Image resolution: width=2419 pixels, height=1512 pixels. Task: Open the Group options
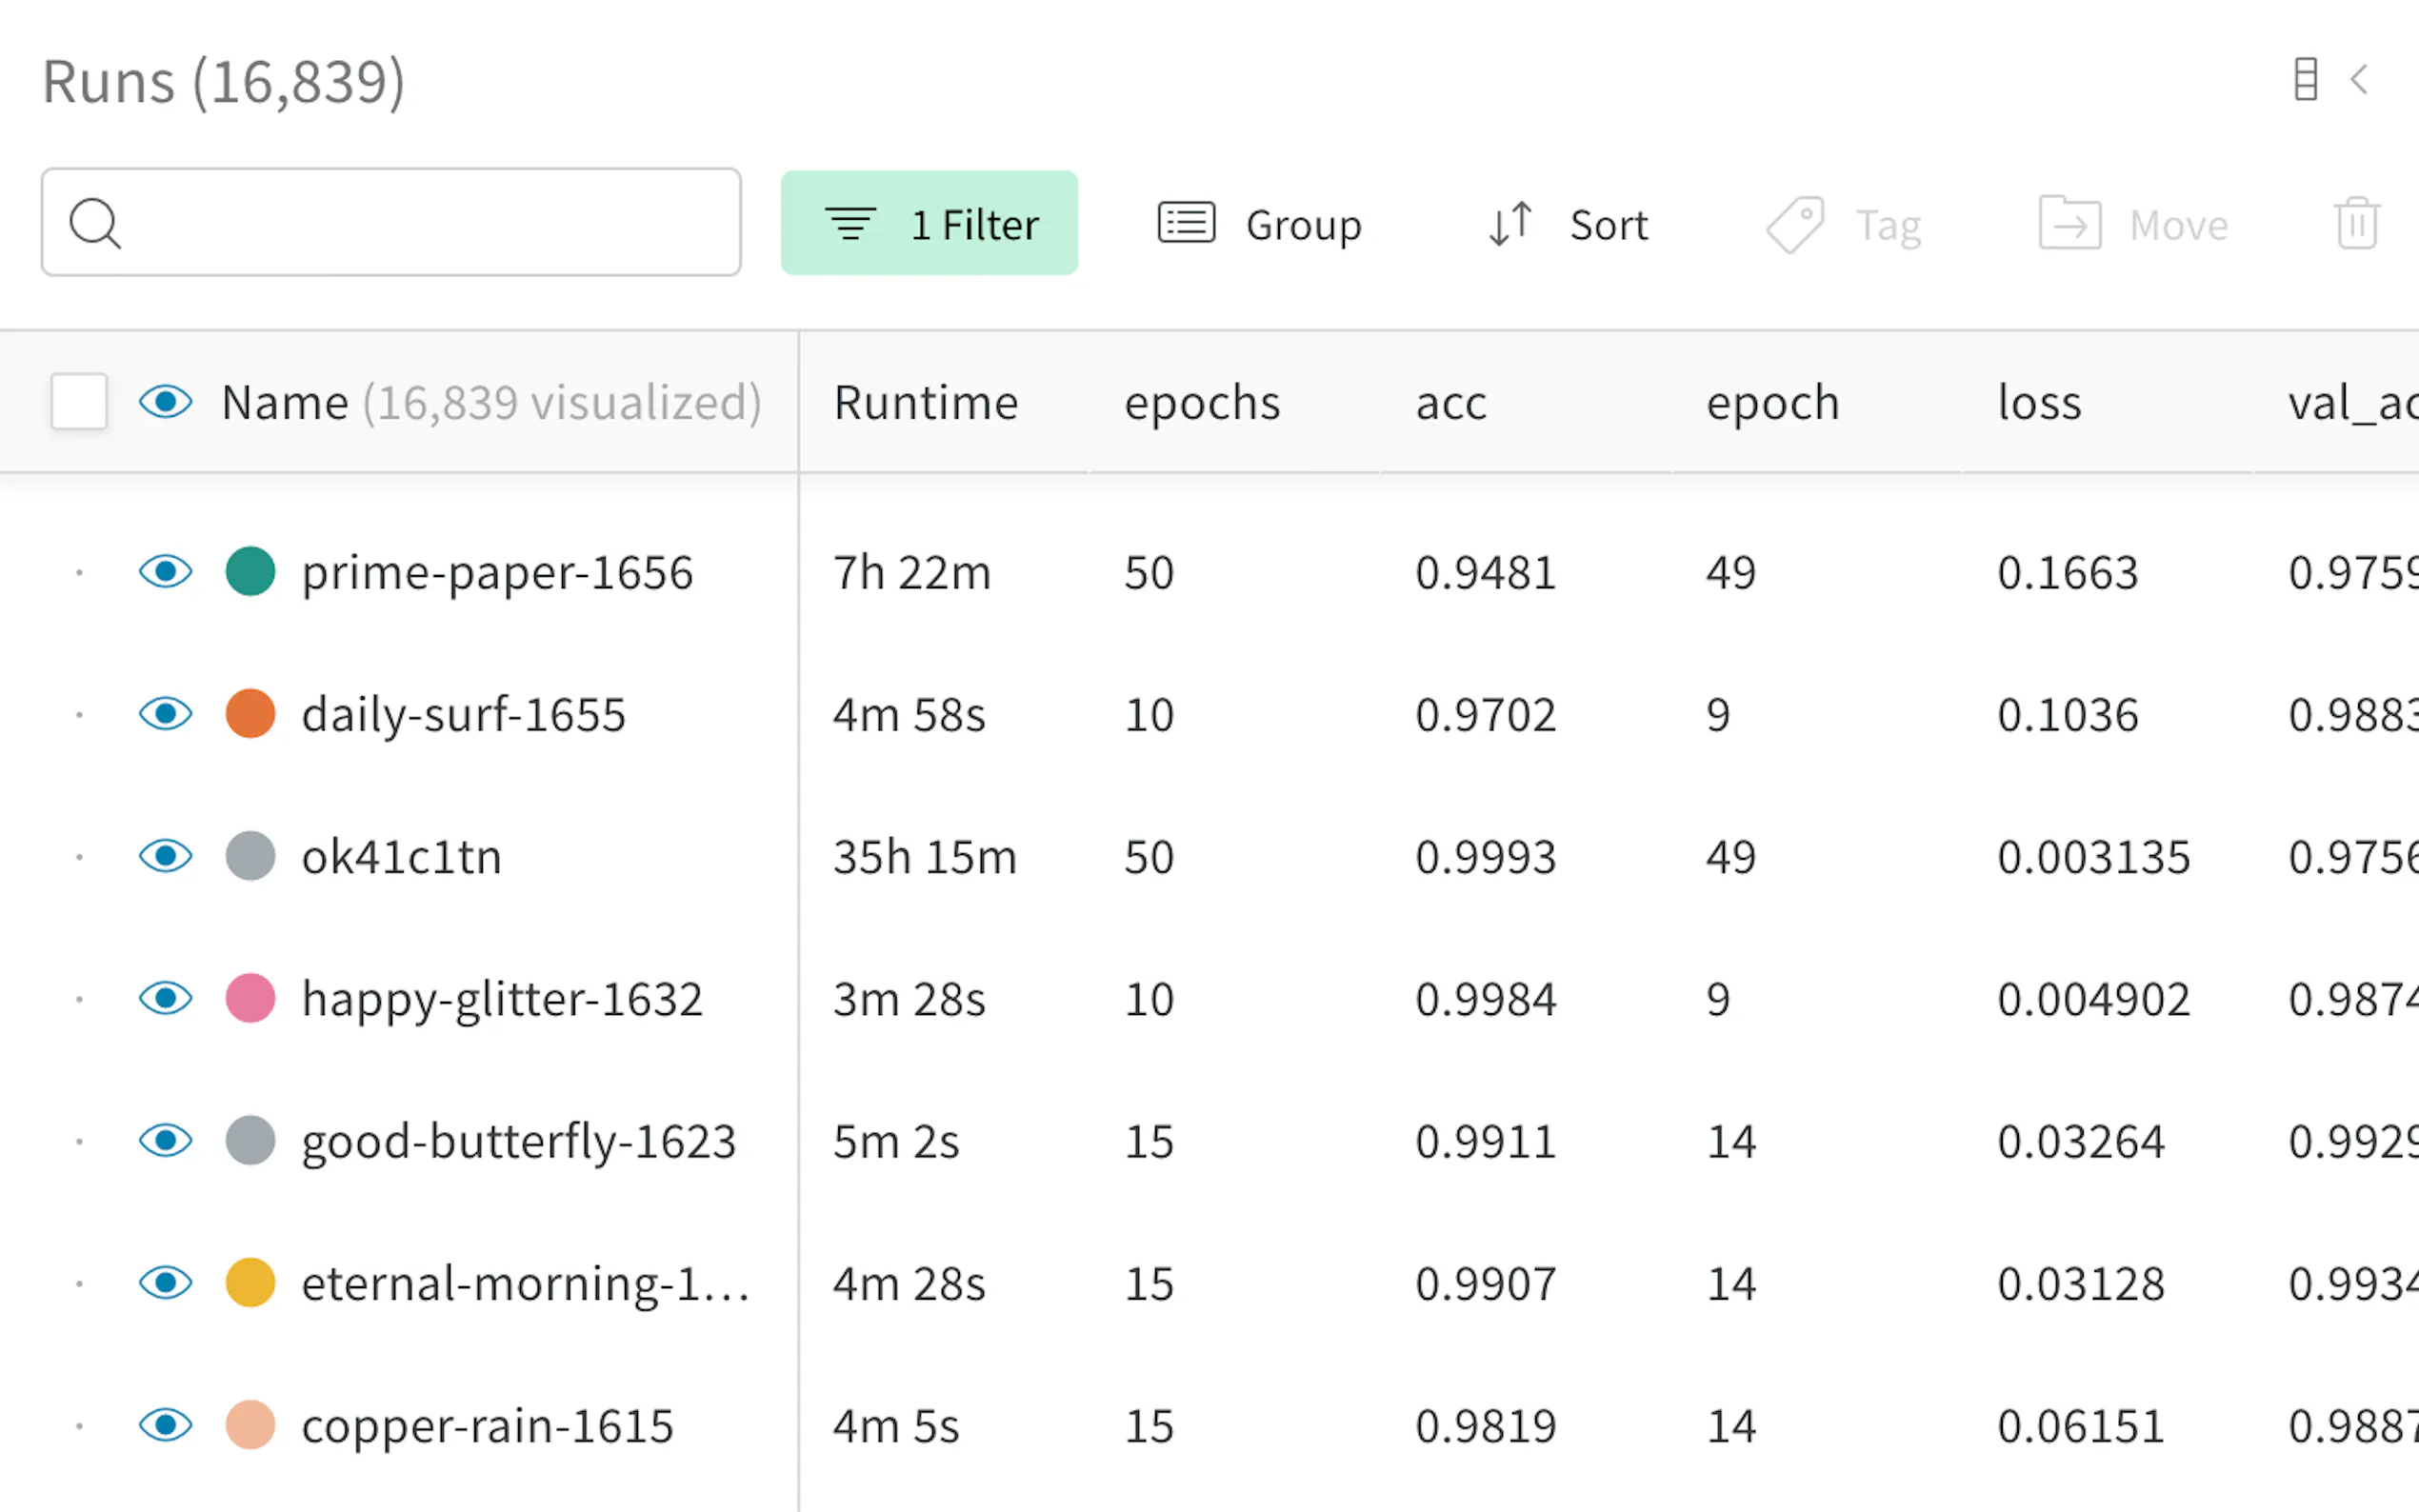pyautogui.click(x=1260, y=225)
